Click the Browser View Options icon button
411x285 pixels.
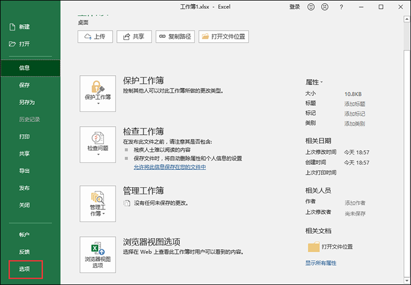tap(98, 255)
